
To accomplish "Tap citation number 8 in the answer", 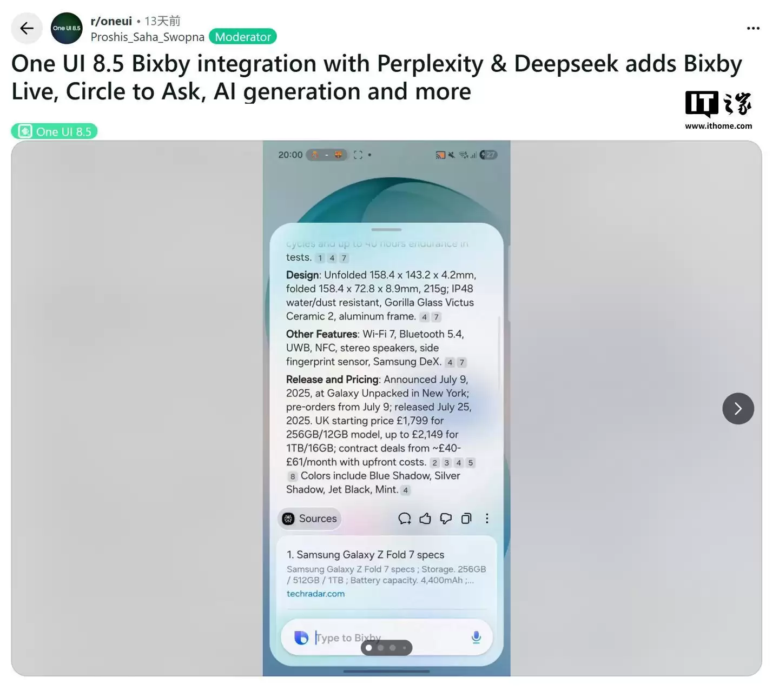I will pyautogui.click(x=292, y=476).
